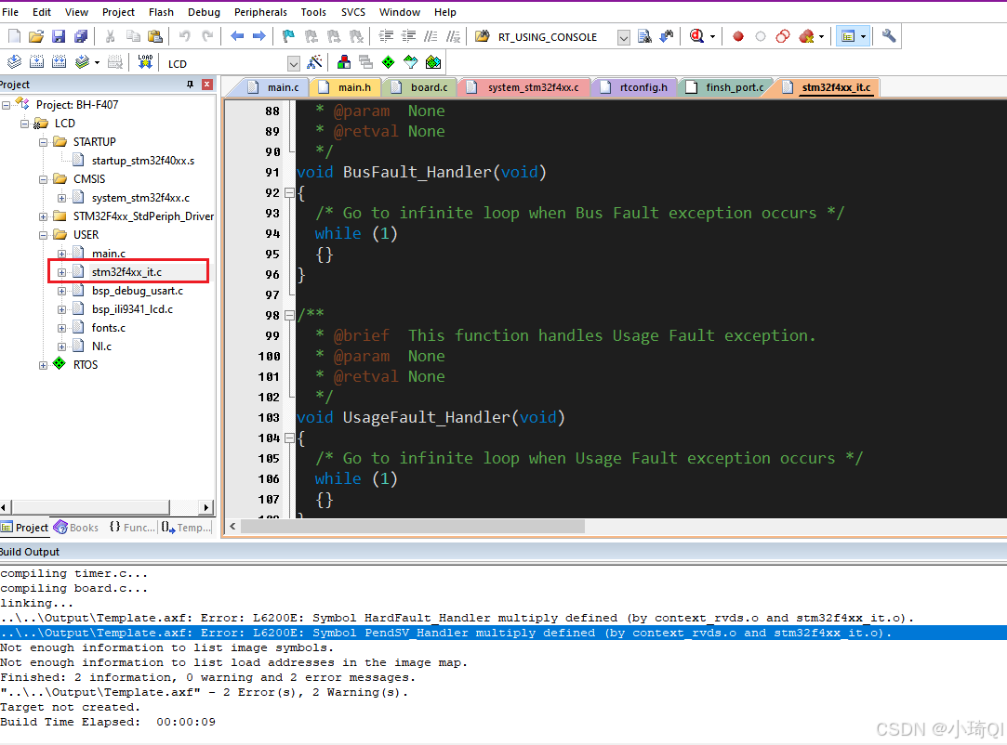Build the current target
The width and height of the screenshot is (1007, 745).
tap(35, 60)
